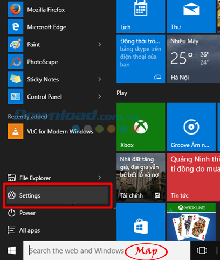Click the Recently added heading

point(27,117)
